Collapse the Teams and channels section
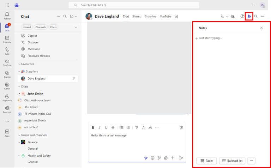 pos(19,135)
